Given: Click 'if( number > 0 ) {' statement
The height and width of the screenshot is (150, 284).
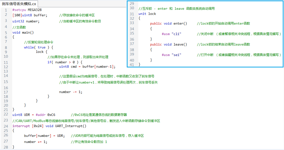Looking at the screenshot, I should point(65,62).
